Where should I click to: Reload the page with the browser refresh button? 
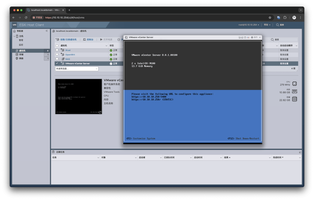26,18
